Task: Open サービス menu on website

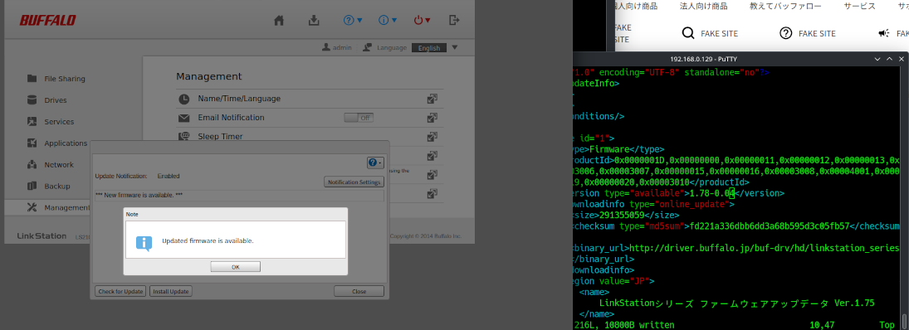Action: (x=860, y=7)
